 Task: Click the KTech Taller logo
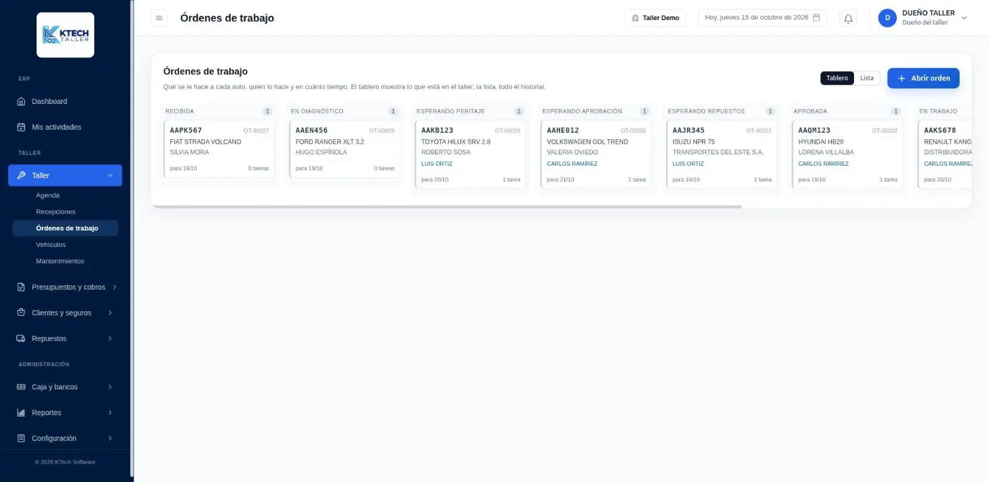point(66,35)
